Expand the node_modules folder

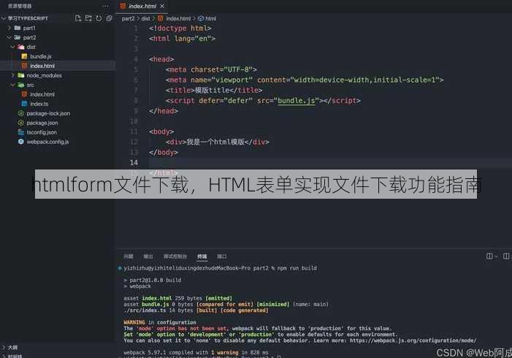[12, 75]
